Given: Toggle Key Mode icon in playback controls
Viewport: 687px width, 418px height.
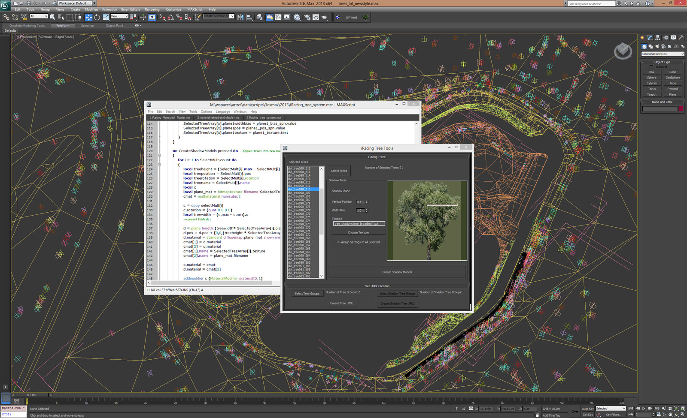Looking at the screenshot, I should pos(631,415).
